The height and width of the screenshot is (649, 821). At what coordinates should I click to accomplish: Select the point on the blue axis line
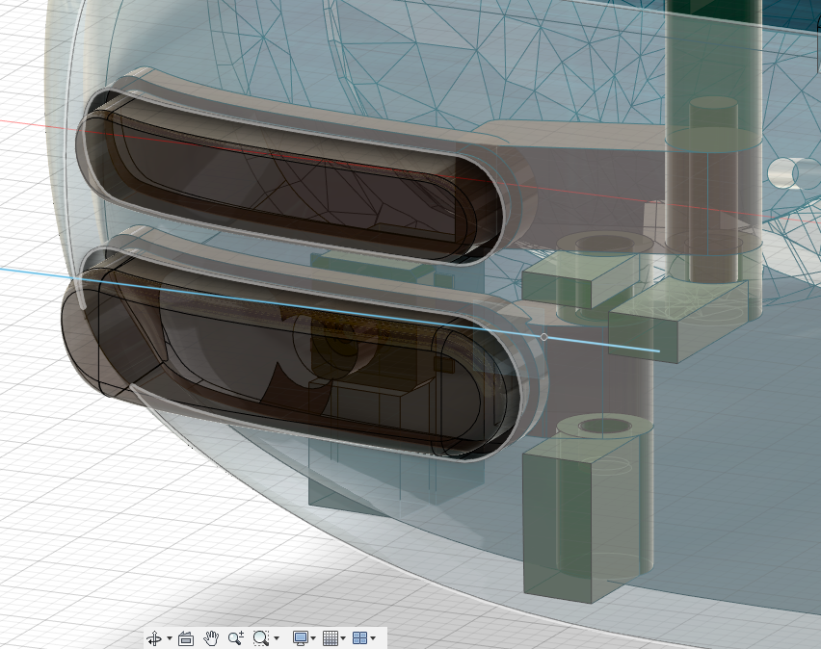point(544,337)
